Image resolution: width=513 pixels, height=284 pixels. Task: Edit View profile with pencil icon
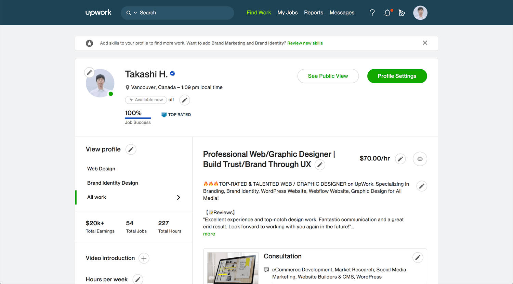131,150
